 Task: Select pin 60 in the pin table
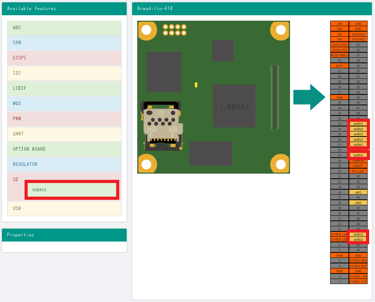point(358,71)
